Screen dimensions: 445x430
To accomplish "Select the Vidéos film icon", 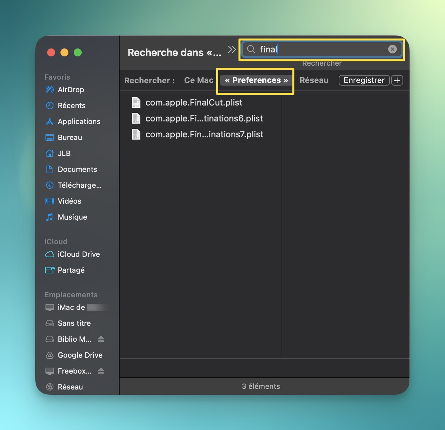I will coord(49,201).
